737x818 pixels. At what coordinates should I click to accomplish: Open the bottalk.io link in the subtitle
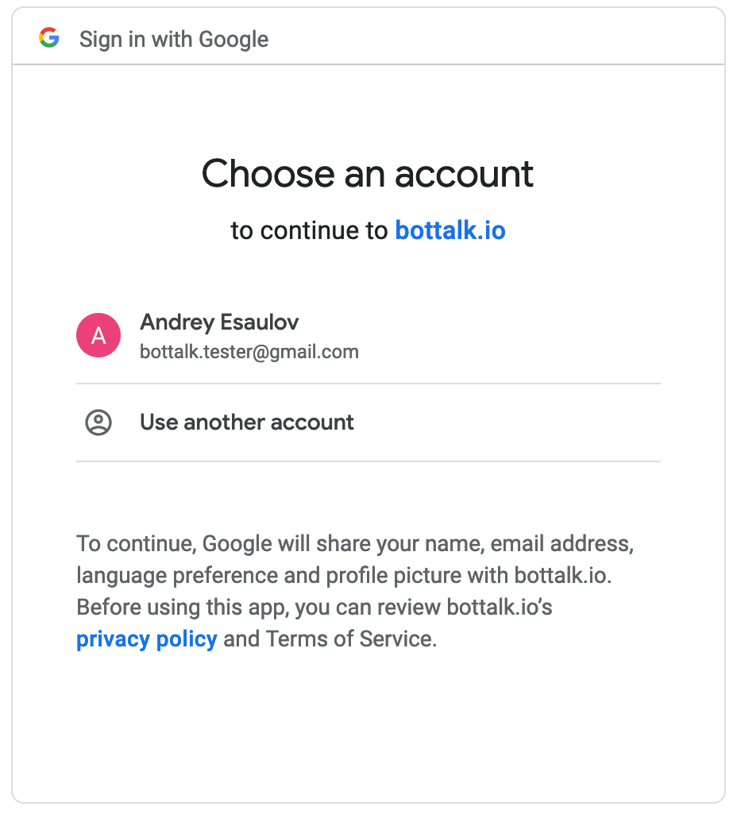click(450, 230)
